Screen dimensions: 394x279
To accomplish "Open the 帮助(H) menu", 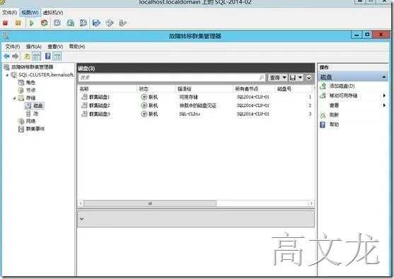I will click(77, 47).
